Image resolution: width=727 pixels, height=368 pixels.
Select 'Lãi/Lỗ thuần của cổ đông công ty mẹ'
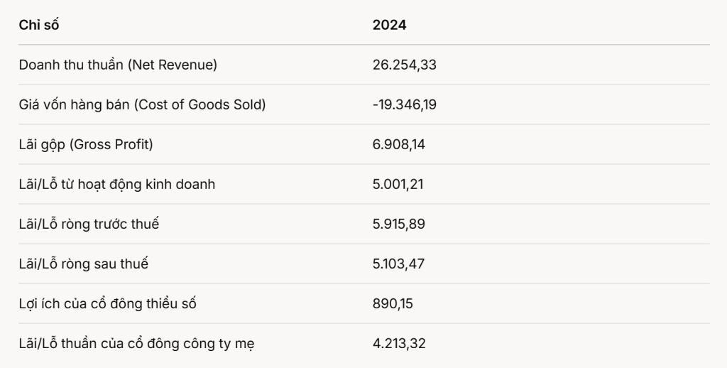(x=137, y=344)
